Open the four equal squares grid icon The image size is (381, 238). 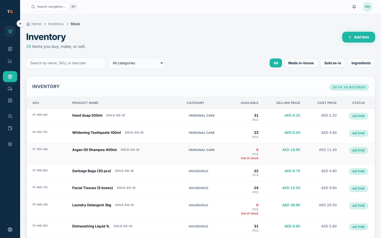tap(10, 100)
